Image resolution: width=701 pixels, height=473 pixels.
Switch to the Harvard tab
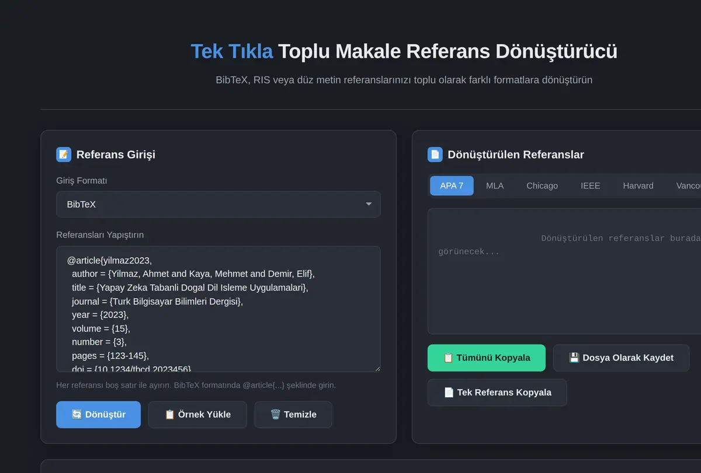pos(638,185)
